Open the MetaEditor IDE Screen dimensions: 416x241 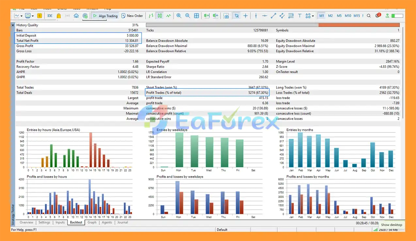tap(50, 16)
